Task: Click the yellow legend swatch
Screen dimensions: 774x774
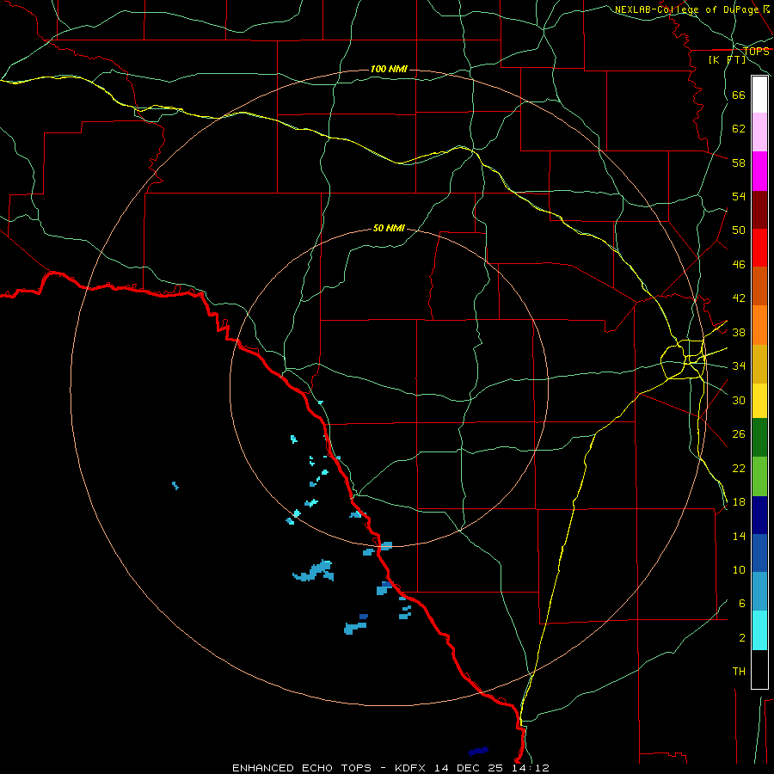Action: click(759, 401)
